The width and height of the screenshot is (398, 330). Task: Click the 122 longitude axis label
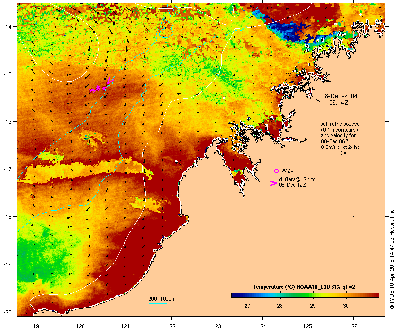click(x=171, y=326)
